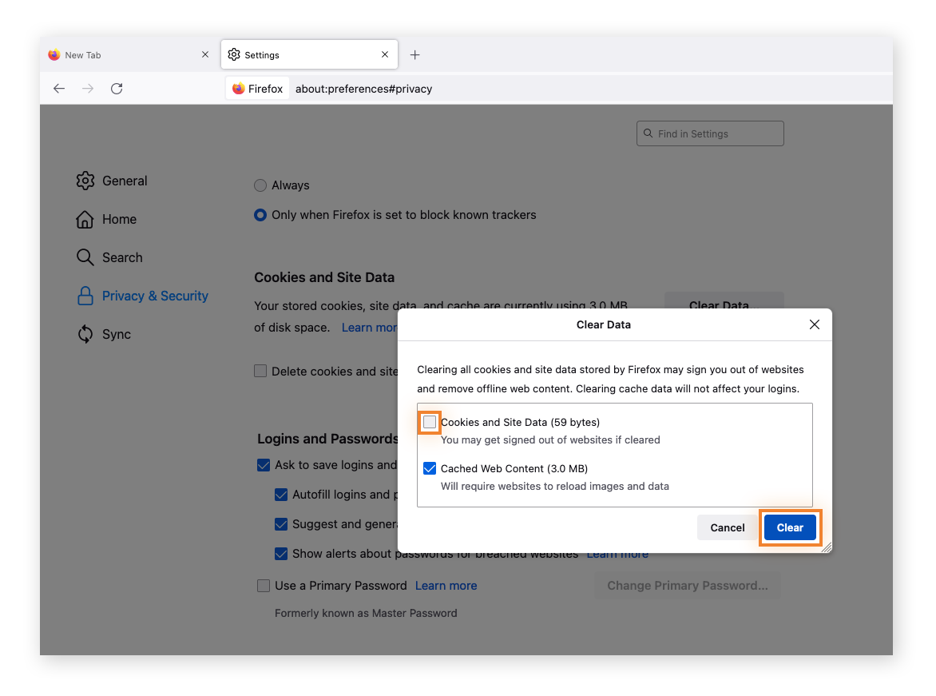Click the Firefox badge in the address bar
The image size is (936, 696).
tap(257, 88)
